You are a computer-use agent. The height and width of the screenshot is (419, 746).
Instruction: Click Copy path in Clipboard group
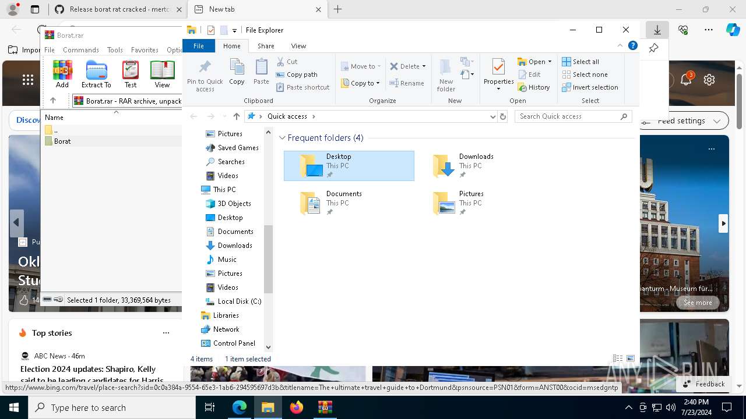[297, 74]
